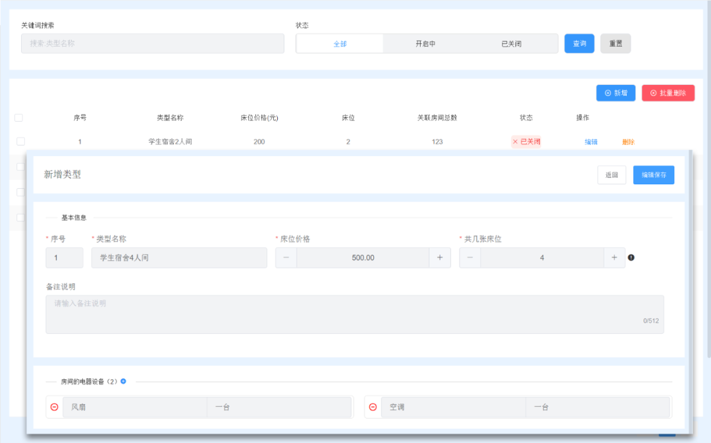
Task: Filter by 已关闭 status
Action: (512, 44)
